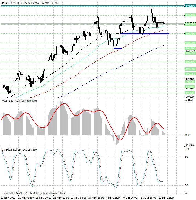The height and width of the screenshot is (200, 196).
Task: Click the 19 Nov 20:00 time label
Action: pos(44,198)
